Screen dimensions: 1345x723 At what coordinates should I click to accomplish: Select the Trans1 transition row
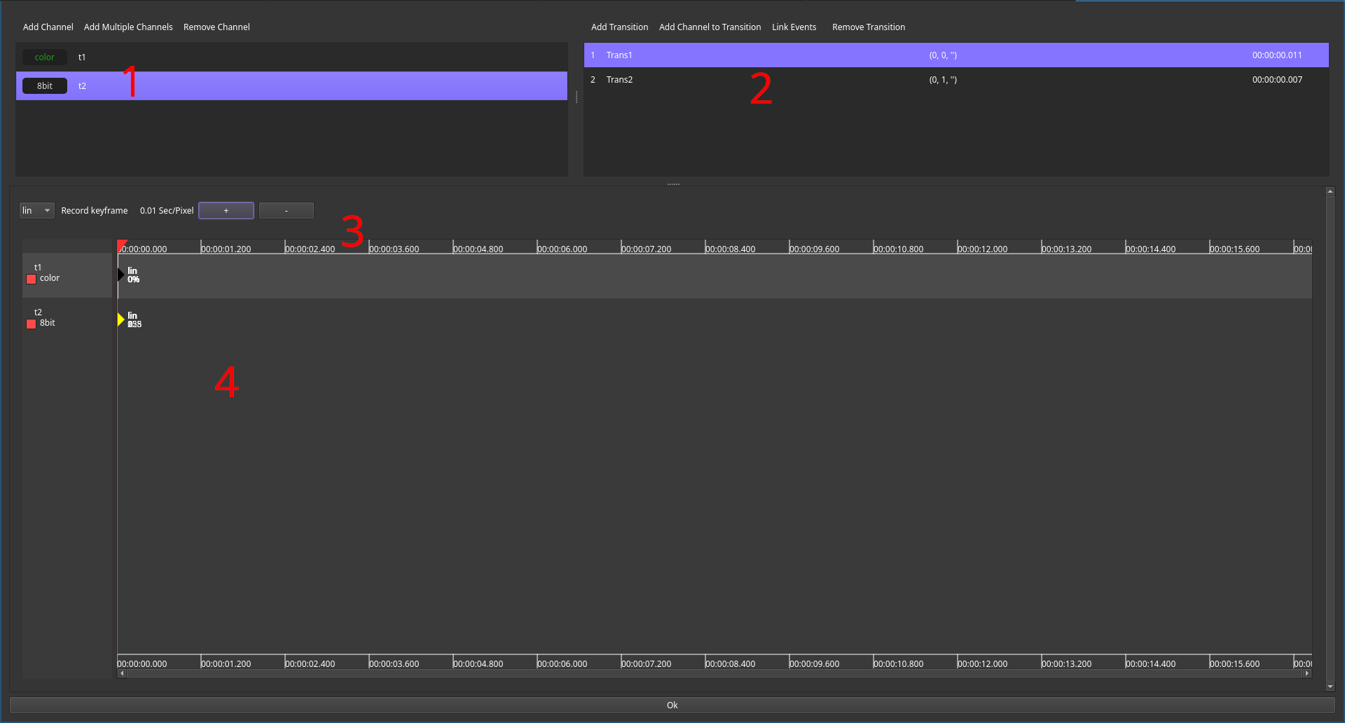point(956,55)
